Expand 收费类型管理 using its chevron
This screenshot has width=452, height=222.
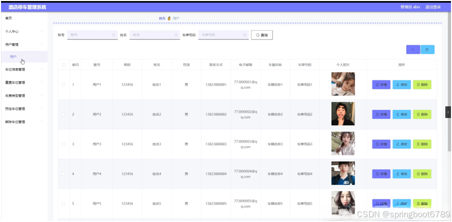click(x=42, y=95)
